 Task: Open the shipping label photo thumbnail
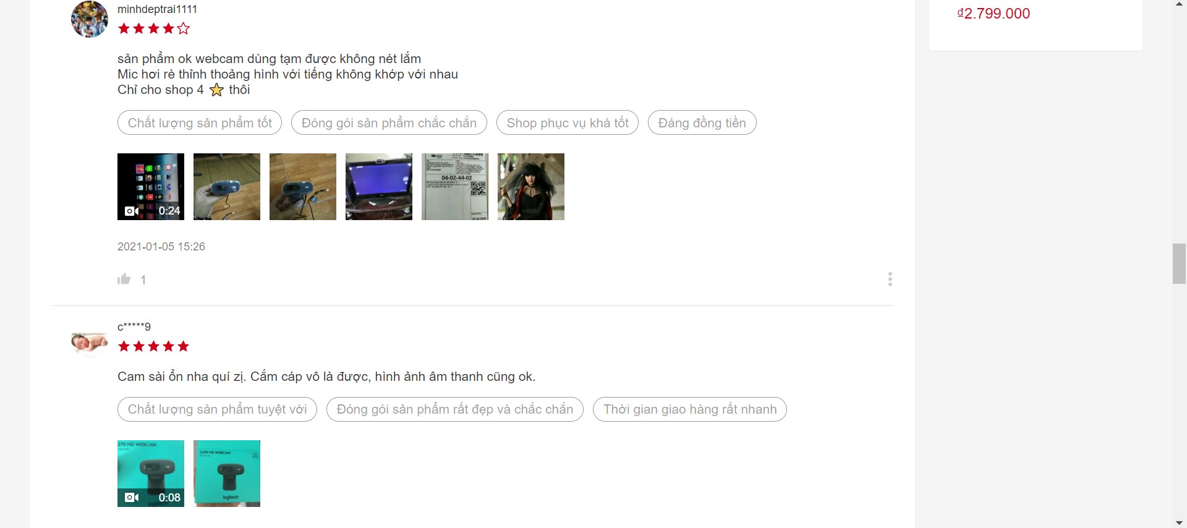click(455, 187)
